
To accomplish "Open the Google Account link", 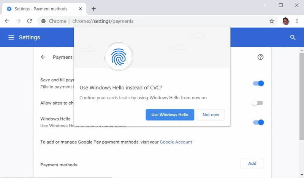I will coord(176,142).
